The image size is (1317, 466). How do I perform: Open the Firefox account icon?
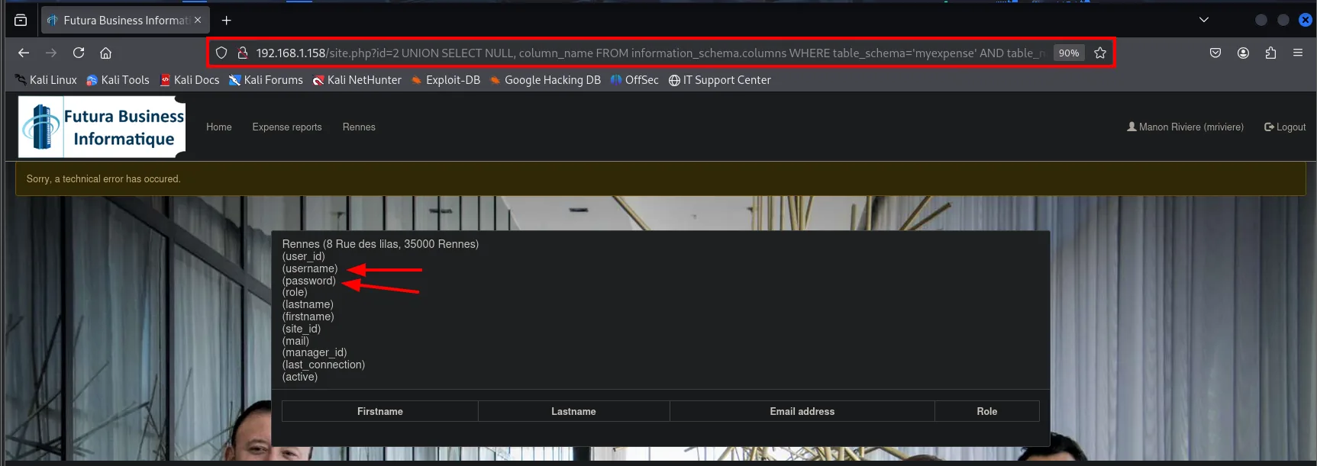pos(1243,53)
